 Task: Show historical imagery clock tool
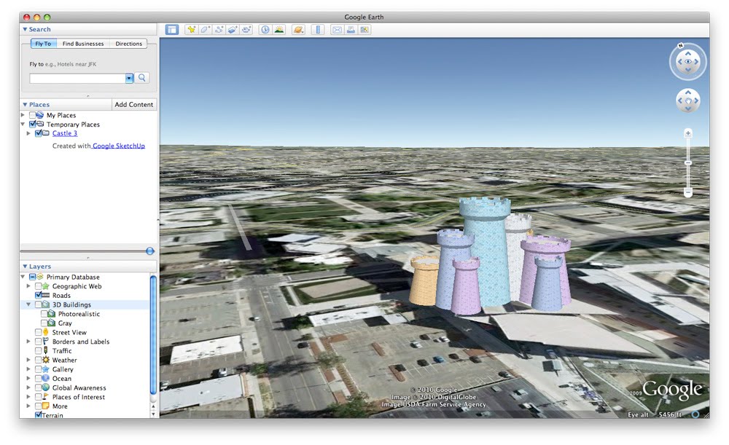[265, 30]
